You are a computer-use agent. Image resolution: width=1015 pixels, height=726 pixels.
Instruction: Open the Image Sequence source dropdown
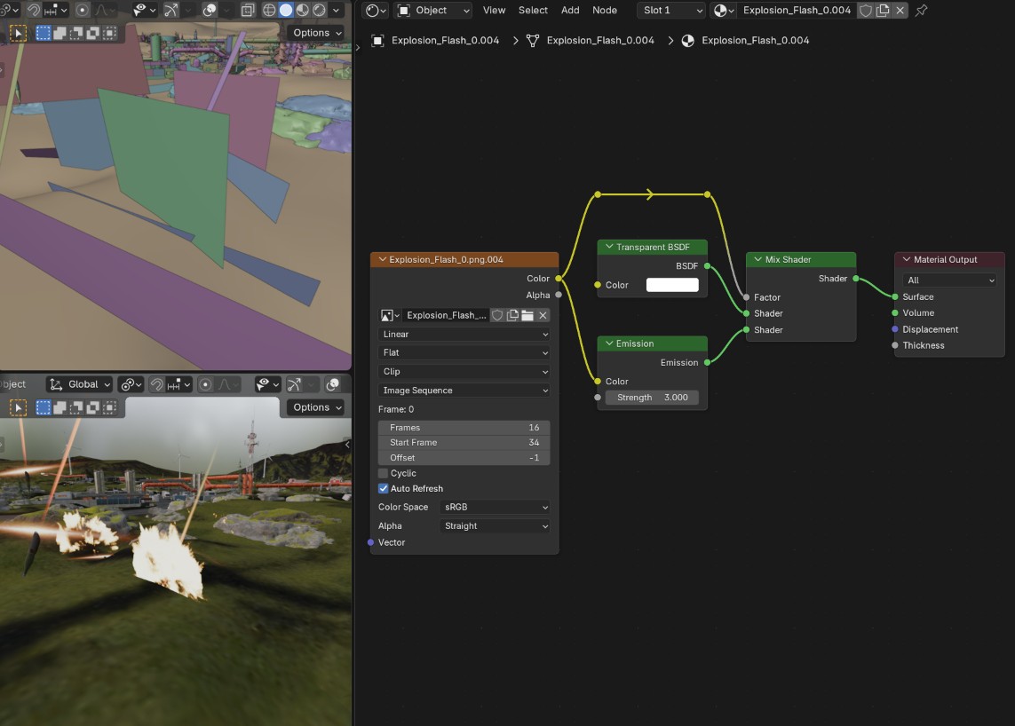[464, 391]
